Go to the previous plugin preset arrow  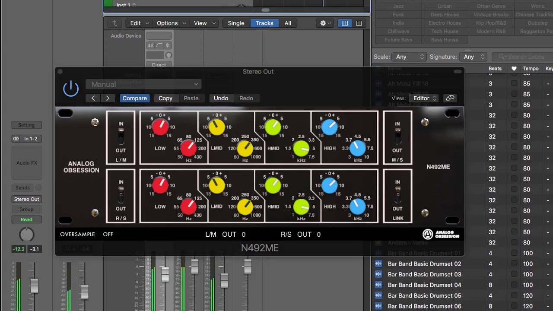pos(93,98)
